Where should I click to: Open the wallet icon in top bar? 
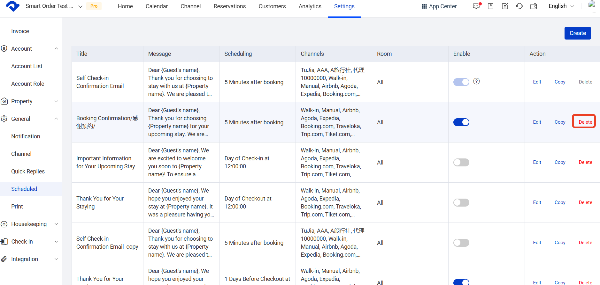(x=534, y=6)
